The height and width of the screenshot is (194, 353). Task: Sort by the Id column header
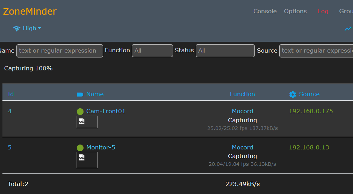click(11, 94)
